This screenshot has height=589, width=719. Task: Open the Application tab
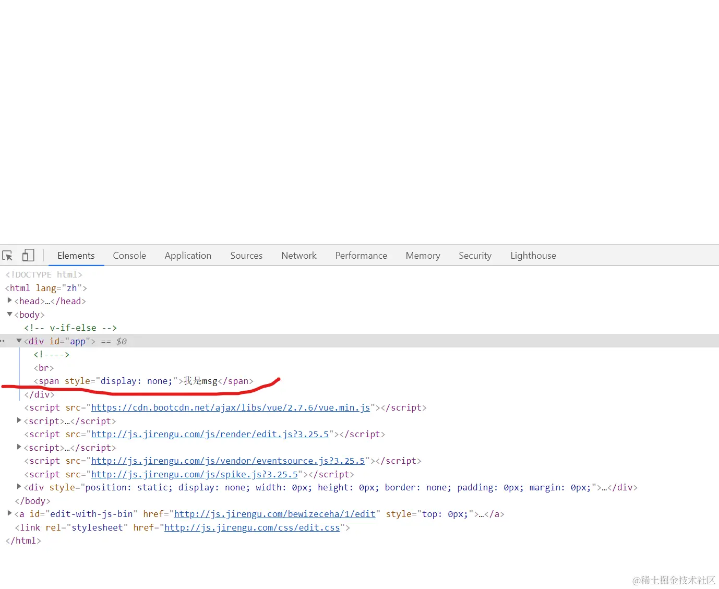(x=188, y=256)
